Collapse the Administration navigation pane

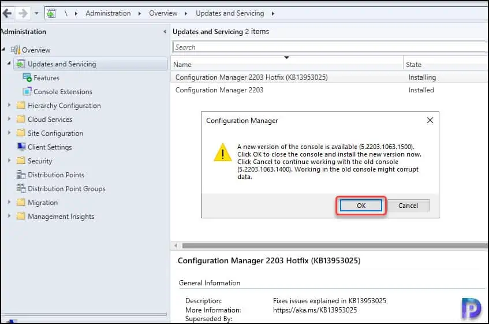(x=165, y=32)
